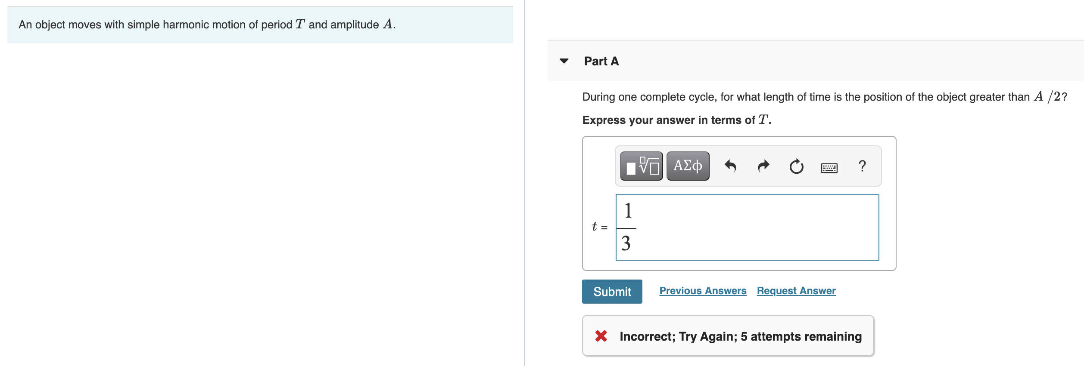Click the redo arrow icon
Image resolution: width=1084 pixels, height=366 pixels.
[763, 166]
